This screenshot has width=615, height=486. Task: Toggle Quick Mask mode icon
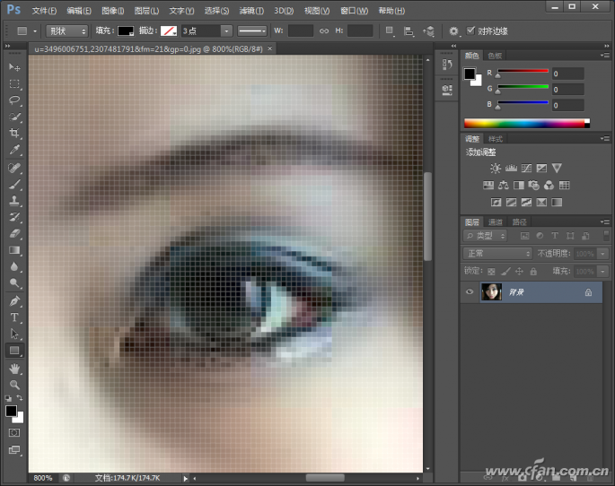point(14,433)
